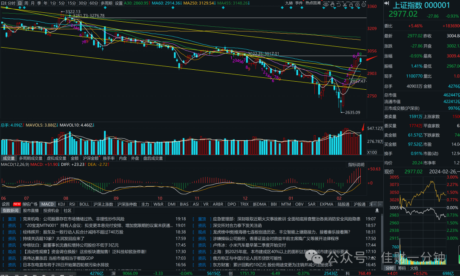This screenshot has height=276, width=460.
Task: Switch to the 5分 five-minute chart
Action: pos(62,3)
